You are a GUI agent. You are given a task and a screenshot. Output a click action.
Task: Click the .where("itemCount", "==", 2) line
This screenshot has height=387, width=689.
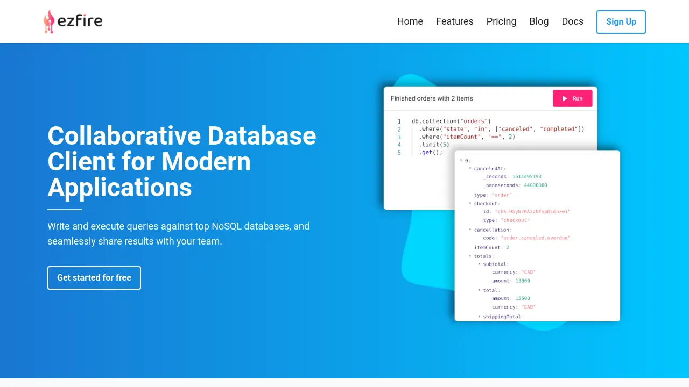click(467, 137)
